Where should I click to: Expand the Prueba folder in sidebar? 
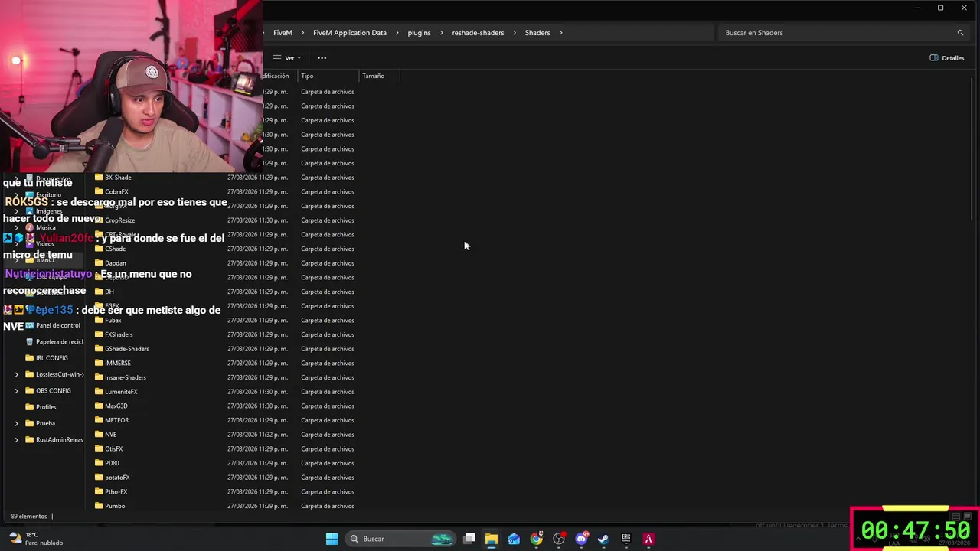pyautogui.click(x=17, y=423)
